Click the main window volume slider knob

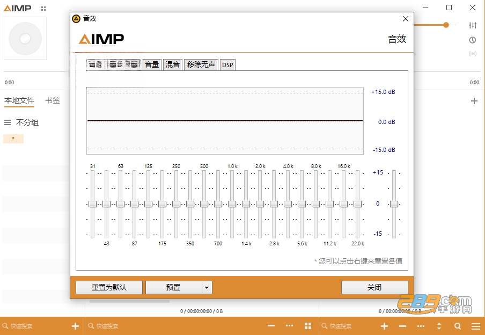[x=446, y=25]
